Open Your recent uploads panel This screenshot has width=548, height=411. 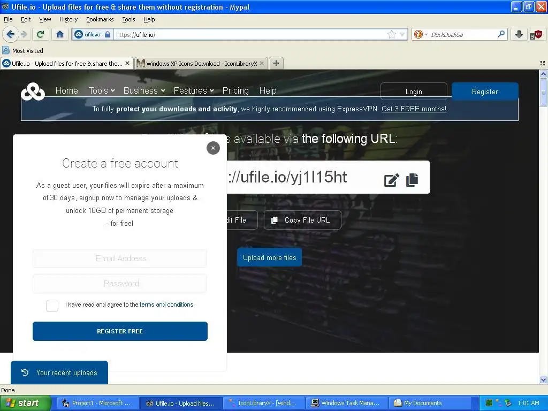(x=59, y=372)
